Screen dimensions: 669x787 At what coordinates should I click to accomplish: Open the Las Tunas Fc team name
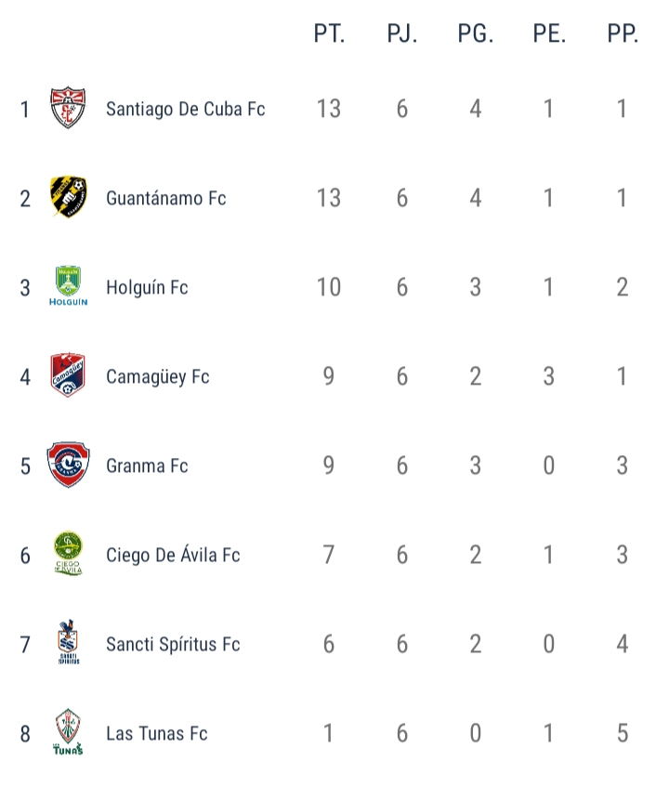tap(157, 733)
